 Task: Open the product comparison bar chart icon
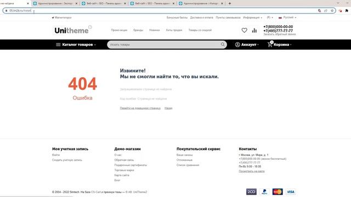[254, 31]
